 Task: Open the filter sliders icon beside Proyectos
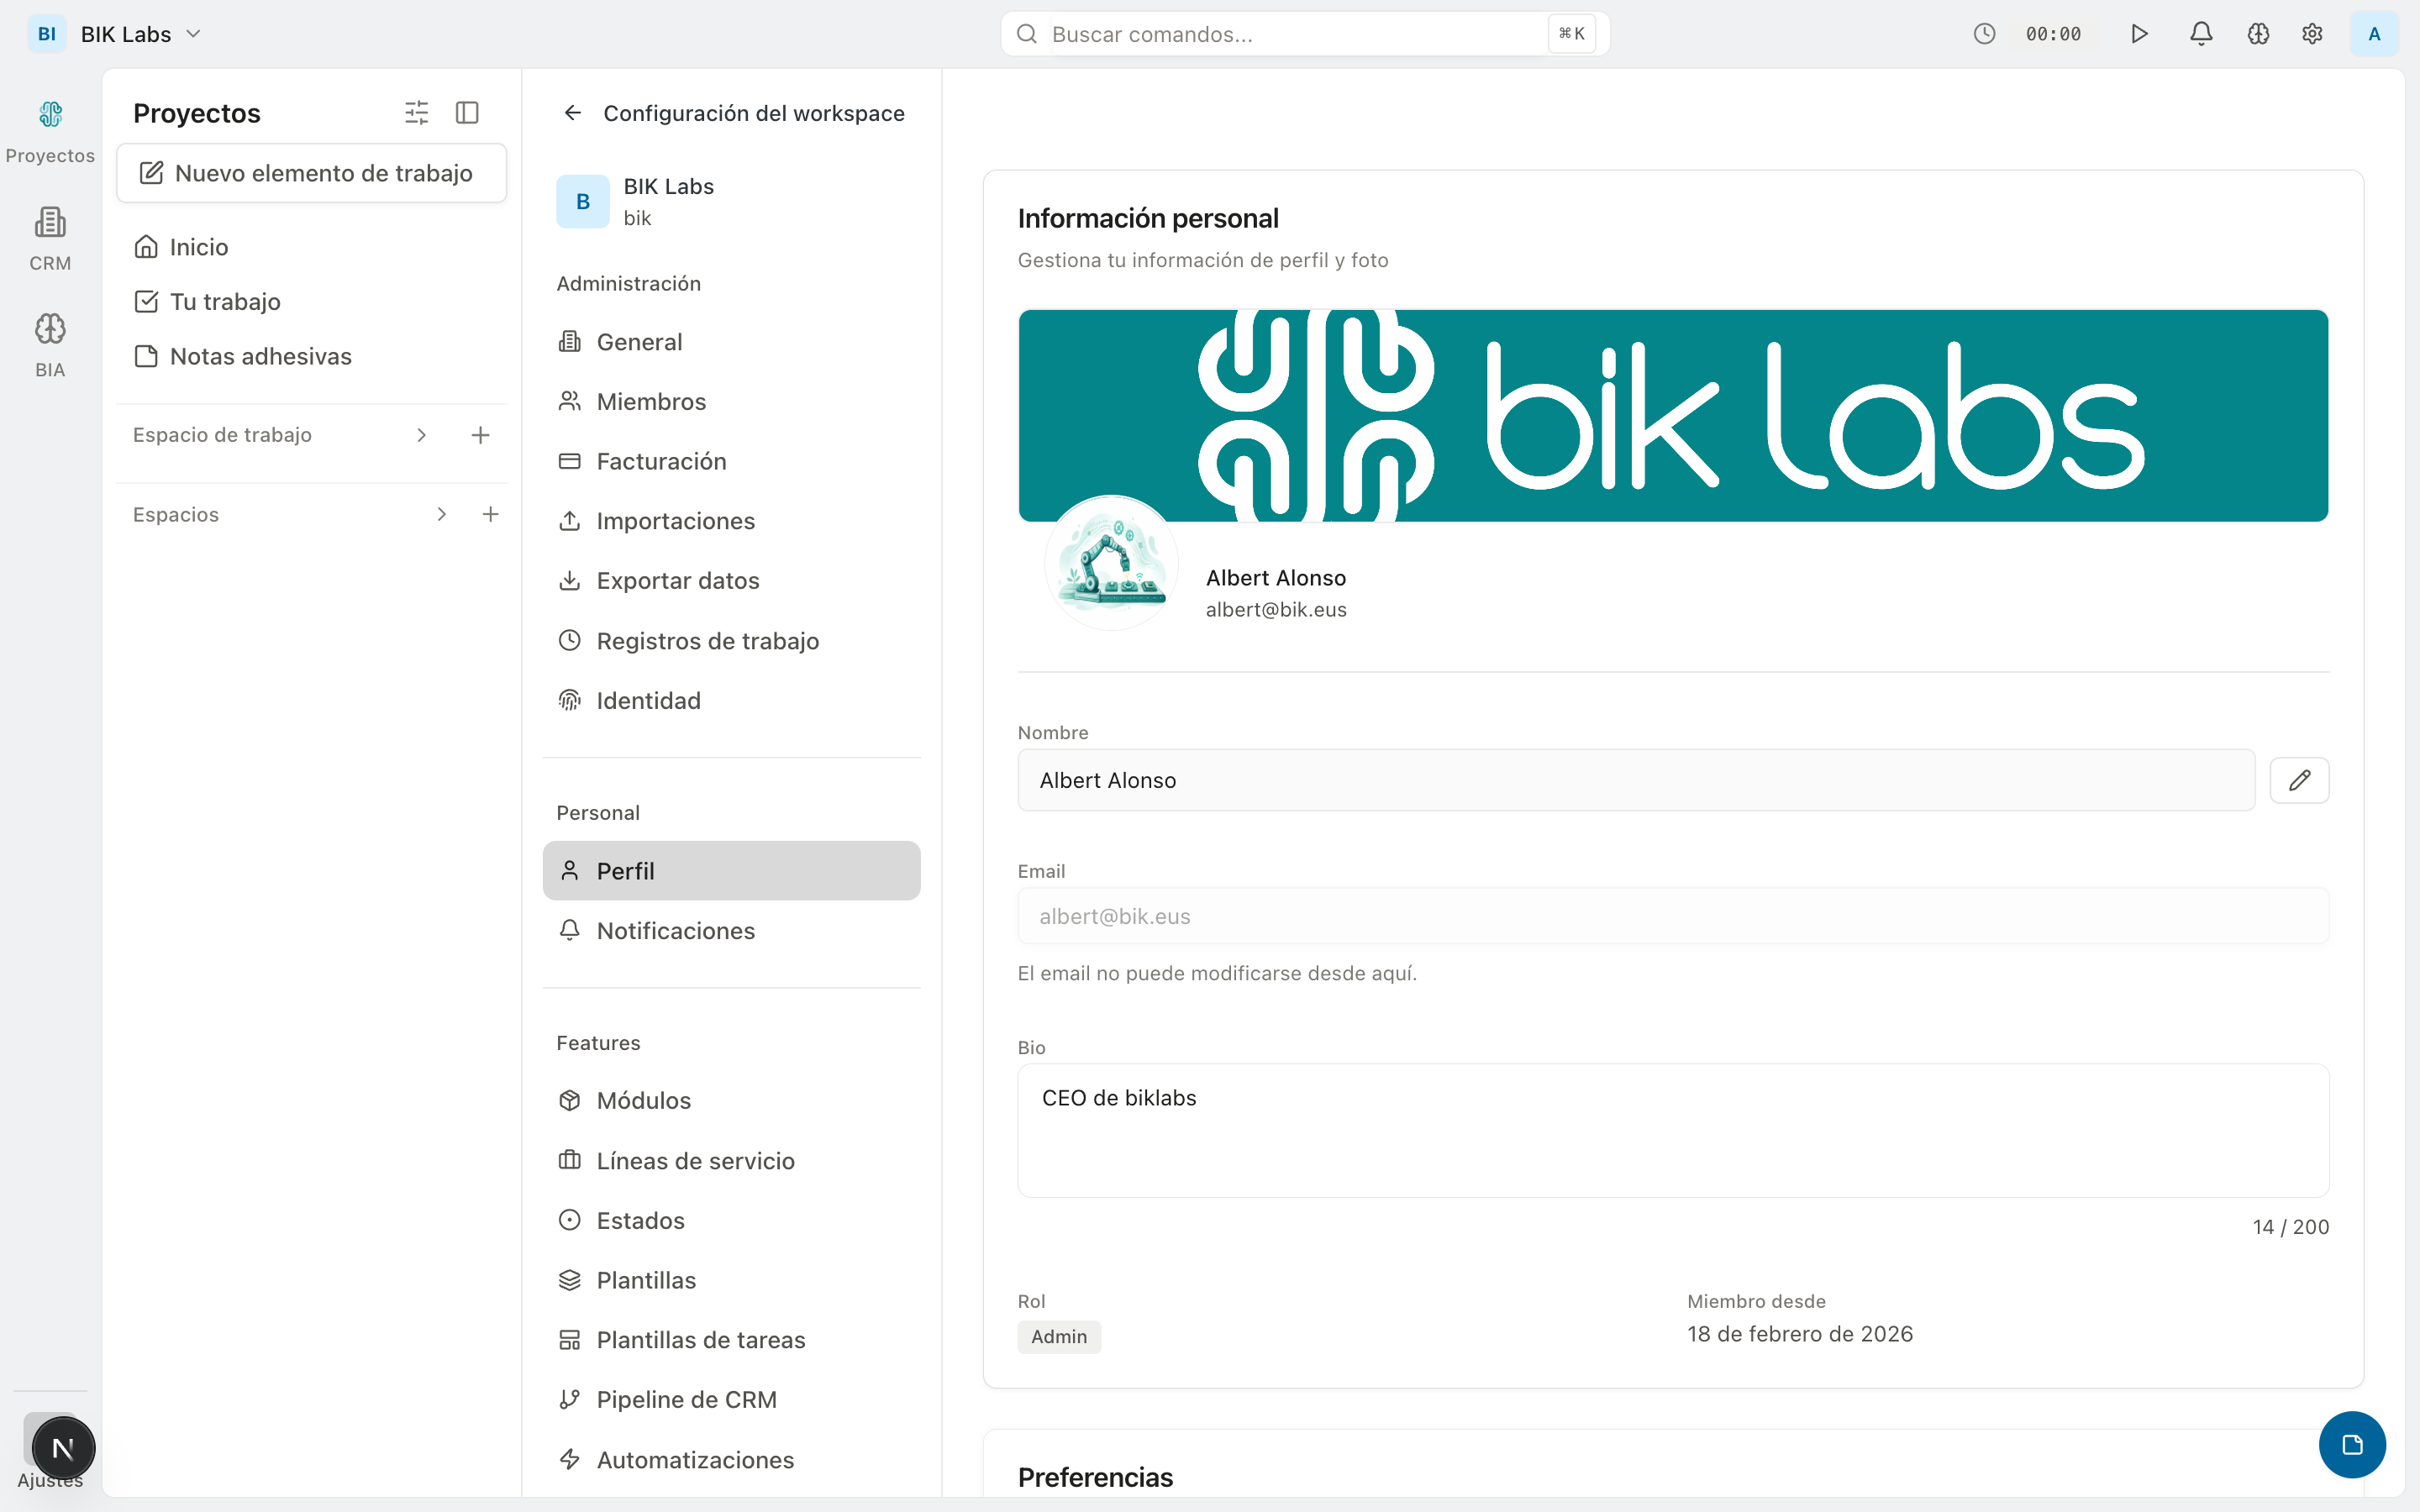click(x=417, y=112)
